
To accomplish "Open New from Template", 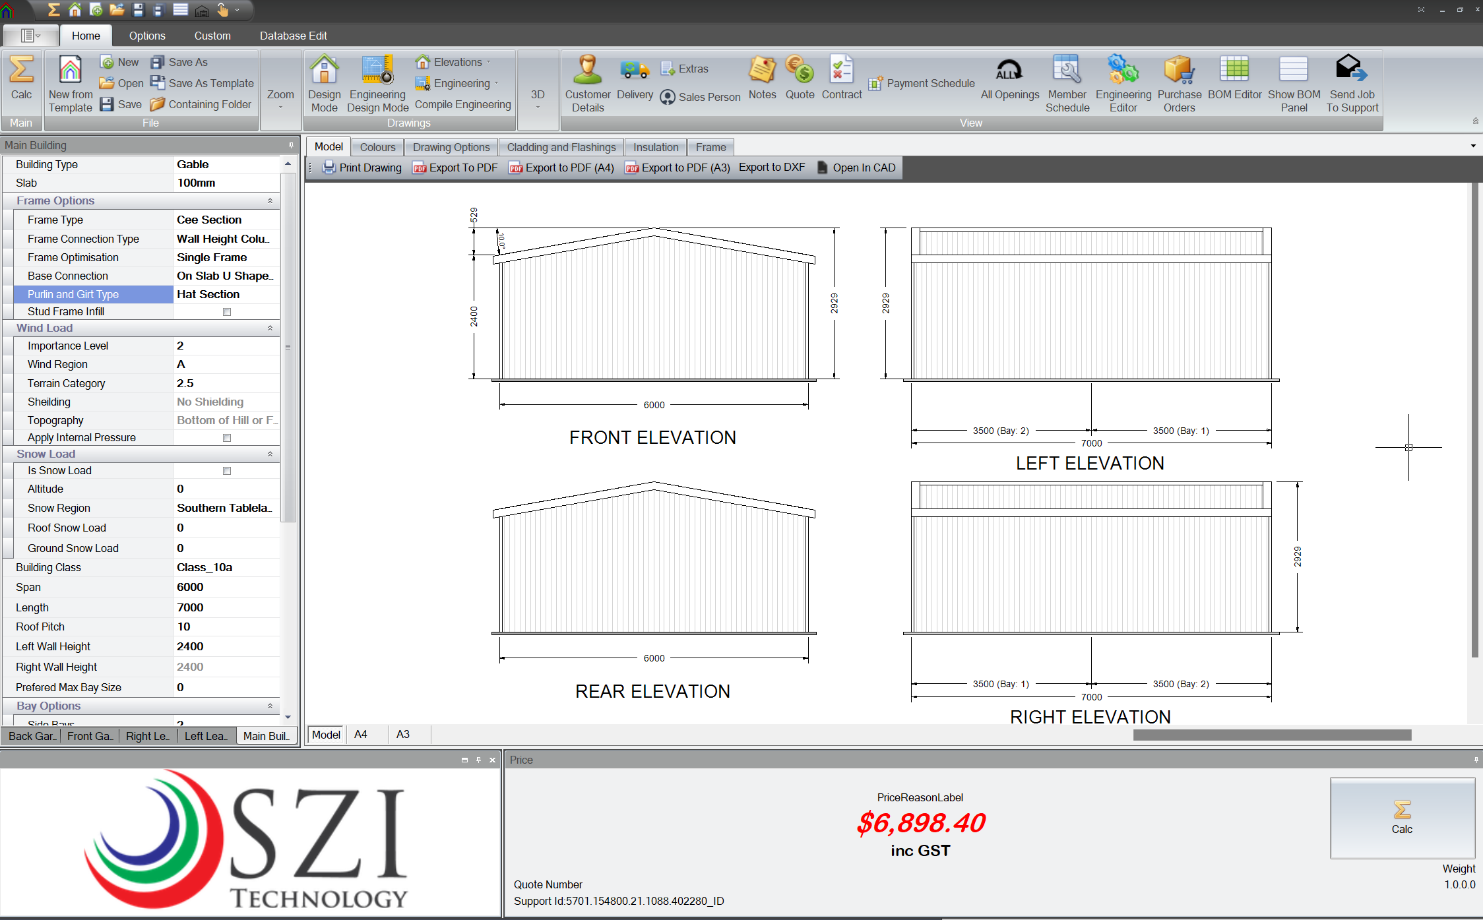I will point(71,84).
